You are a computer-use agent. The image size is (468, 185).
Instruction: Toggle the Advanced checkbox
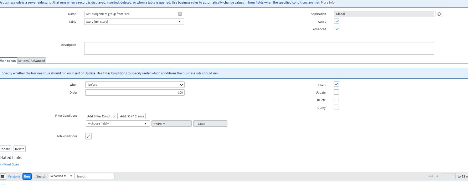[336, 29]
